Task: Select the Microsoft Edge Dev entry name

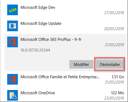Action: coord(38,7)
